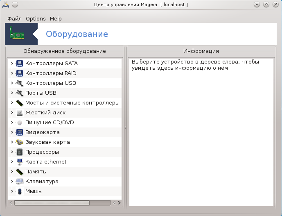Viewport: 282px width, 216px height.
Task: Click the horizontal scrollbar thumb in device tree
Action: [52, 203]
